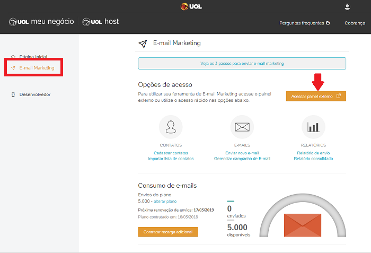The height and width of the screenshot is (253, 371).
Task: Click the 'Envios do plano' label
Action: tap(155, 195)
